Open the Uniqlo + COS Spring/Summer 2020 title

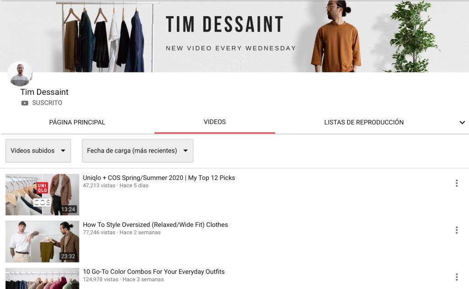click(158, 178)
